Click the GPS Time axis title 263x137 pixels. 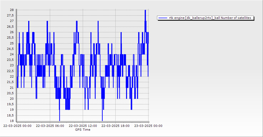point(83,130)
